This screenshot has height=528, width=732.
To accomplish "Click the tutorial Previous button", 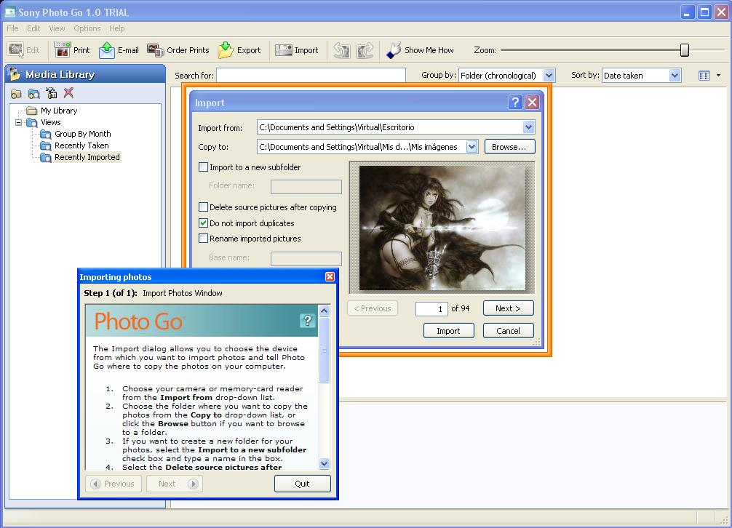I will [x=114, y=484].
